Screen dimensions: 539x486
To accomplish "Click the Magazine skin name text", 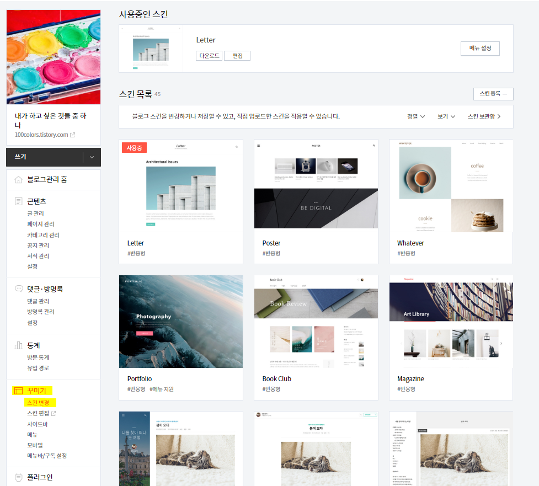I will pyautogui.click(x=410, y=379).
